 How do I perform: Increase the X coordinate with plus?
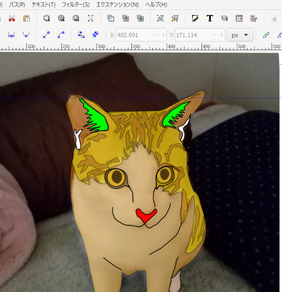(163, 35)
